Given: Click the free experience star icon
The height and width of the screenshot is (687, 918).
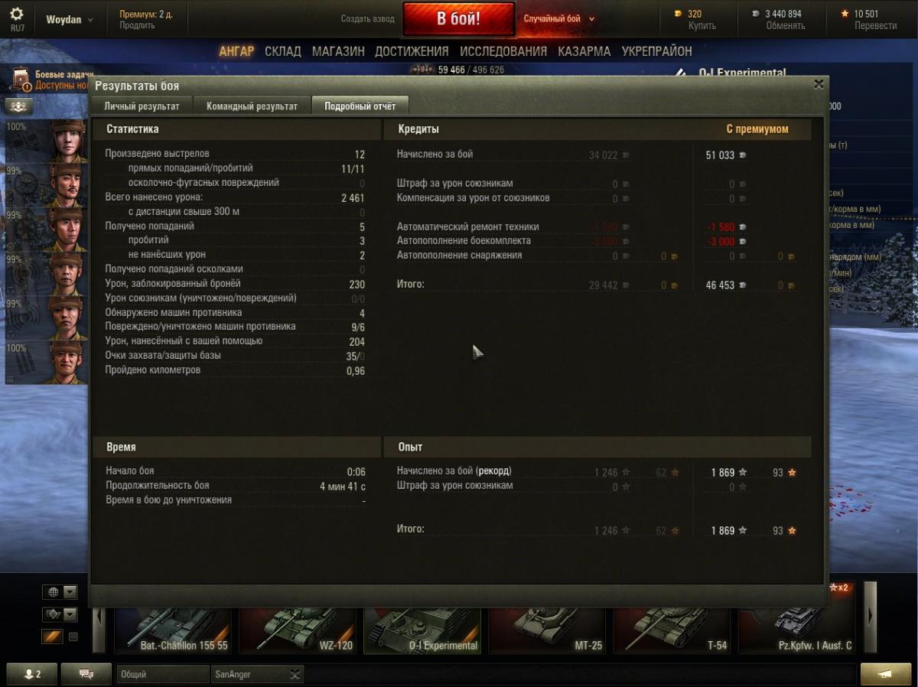Looking at the screenshot, I should pos(845,14).
